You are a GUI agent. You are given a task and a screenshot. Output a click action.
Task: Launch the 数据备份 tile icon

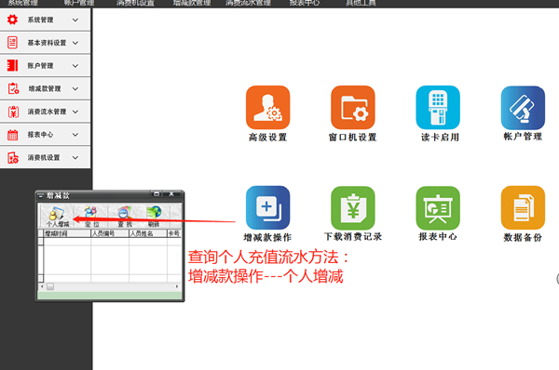coord(523,207)
